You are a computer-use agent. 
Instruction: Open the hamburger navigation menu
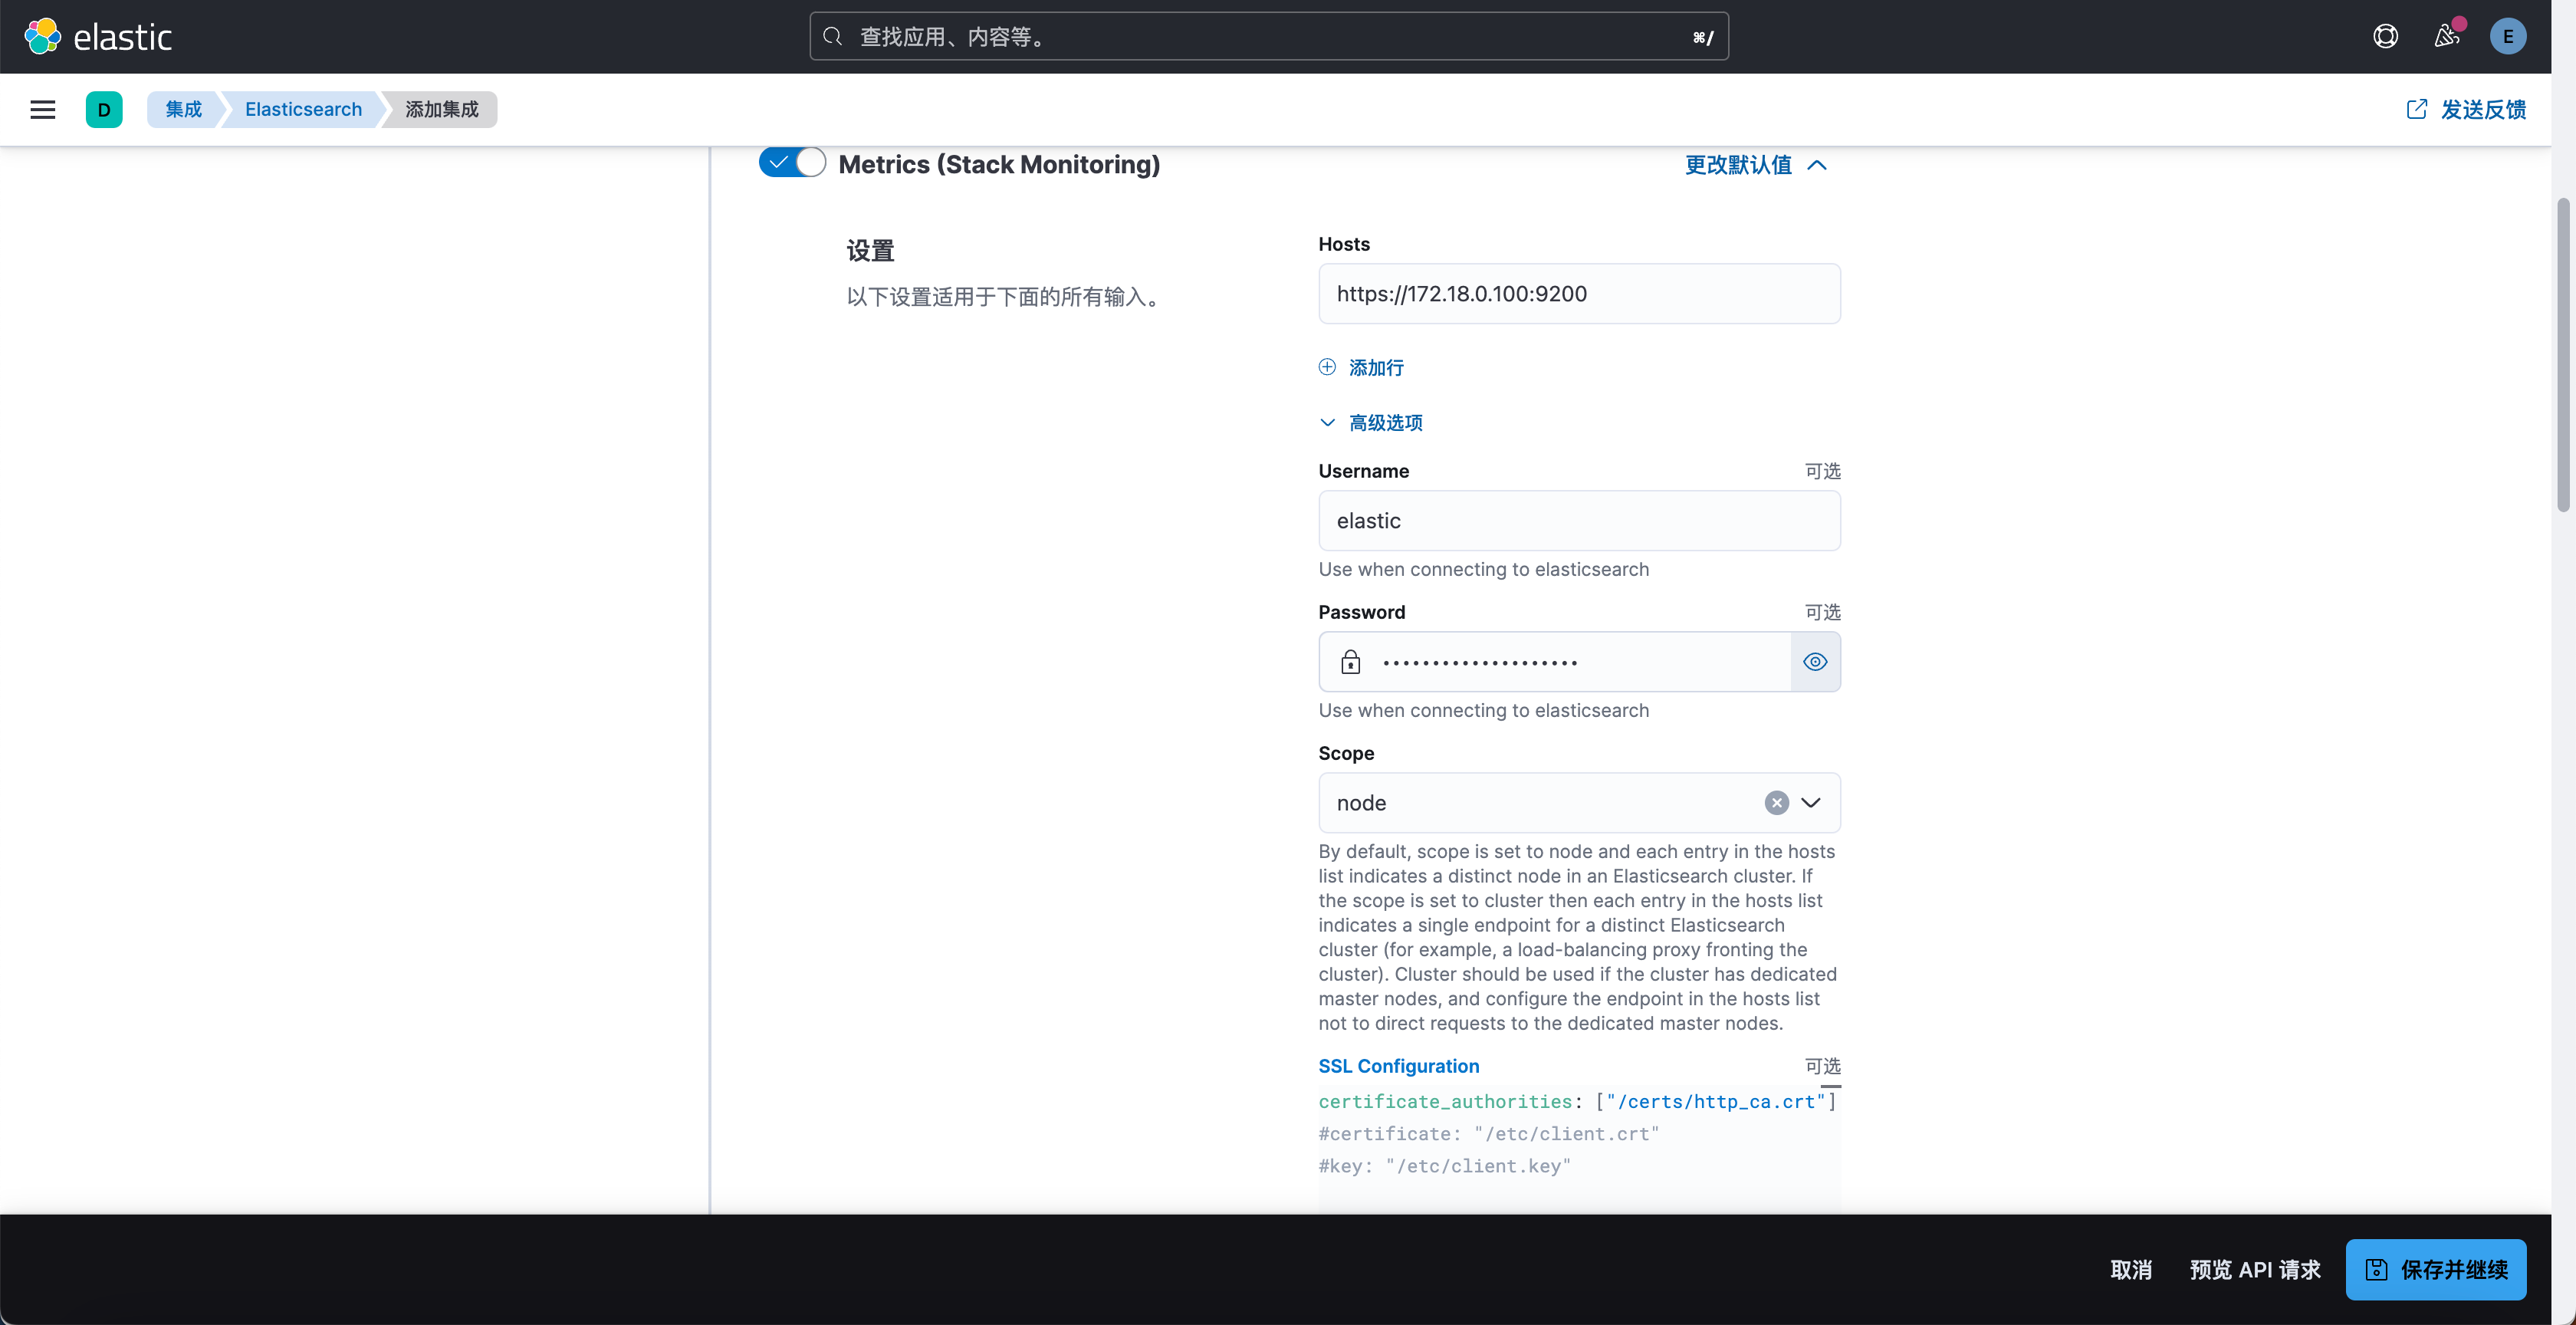point(43,110)
